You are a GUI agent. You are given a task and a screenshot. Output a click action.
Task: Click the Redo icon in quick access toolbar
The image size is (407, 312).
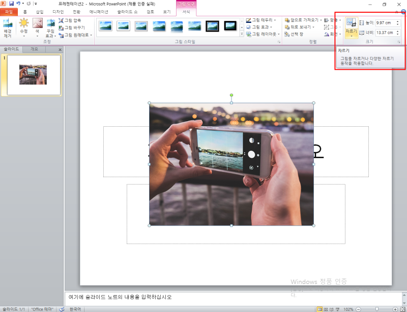28,4
